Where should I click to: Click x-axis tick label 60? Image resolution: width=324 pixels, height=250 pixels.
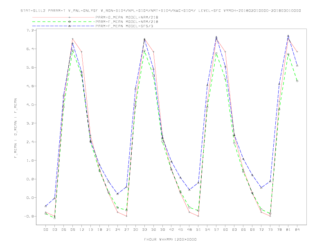tap(225, 230)
